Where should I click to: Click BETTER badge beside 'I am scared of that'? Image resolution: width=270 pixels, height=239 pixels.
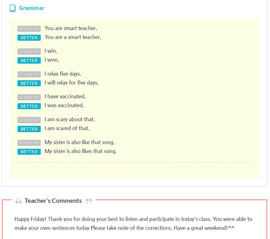click(29, 129)
